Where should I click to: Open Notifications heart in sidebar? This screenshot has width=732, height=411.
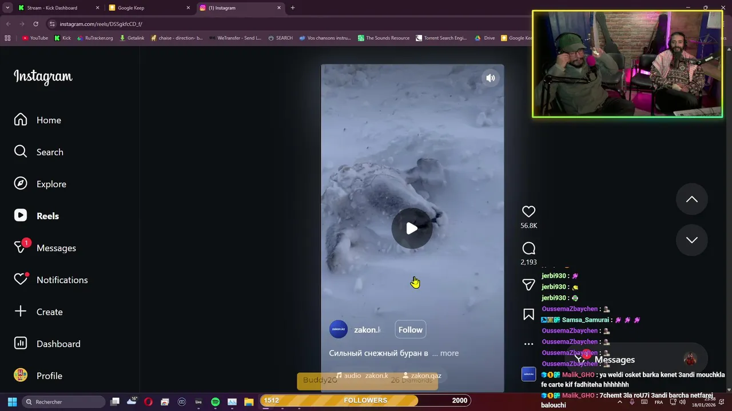point(21,280)
